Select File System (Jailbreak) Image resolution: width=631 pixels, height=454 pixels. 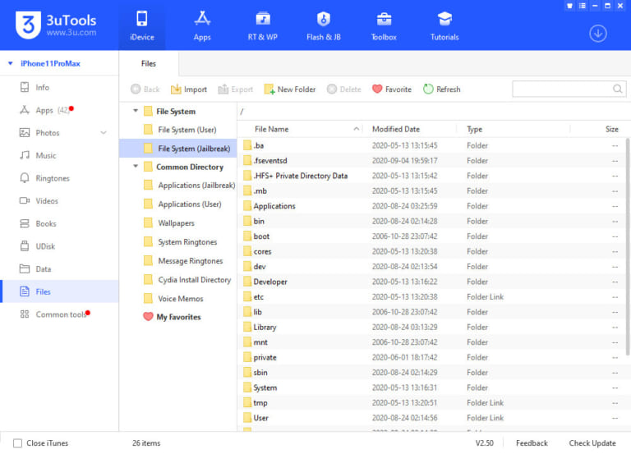(177, 149)
